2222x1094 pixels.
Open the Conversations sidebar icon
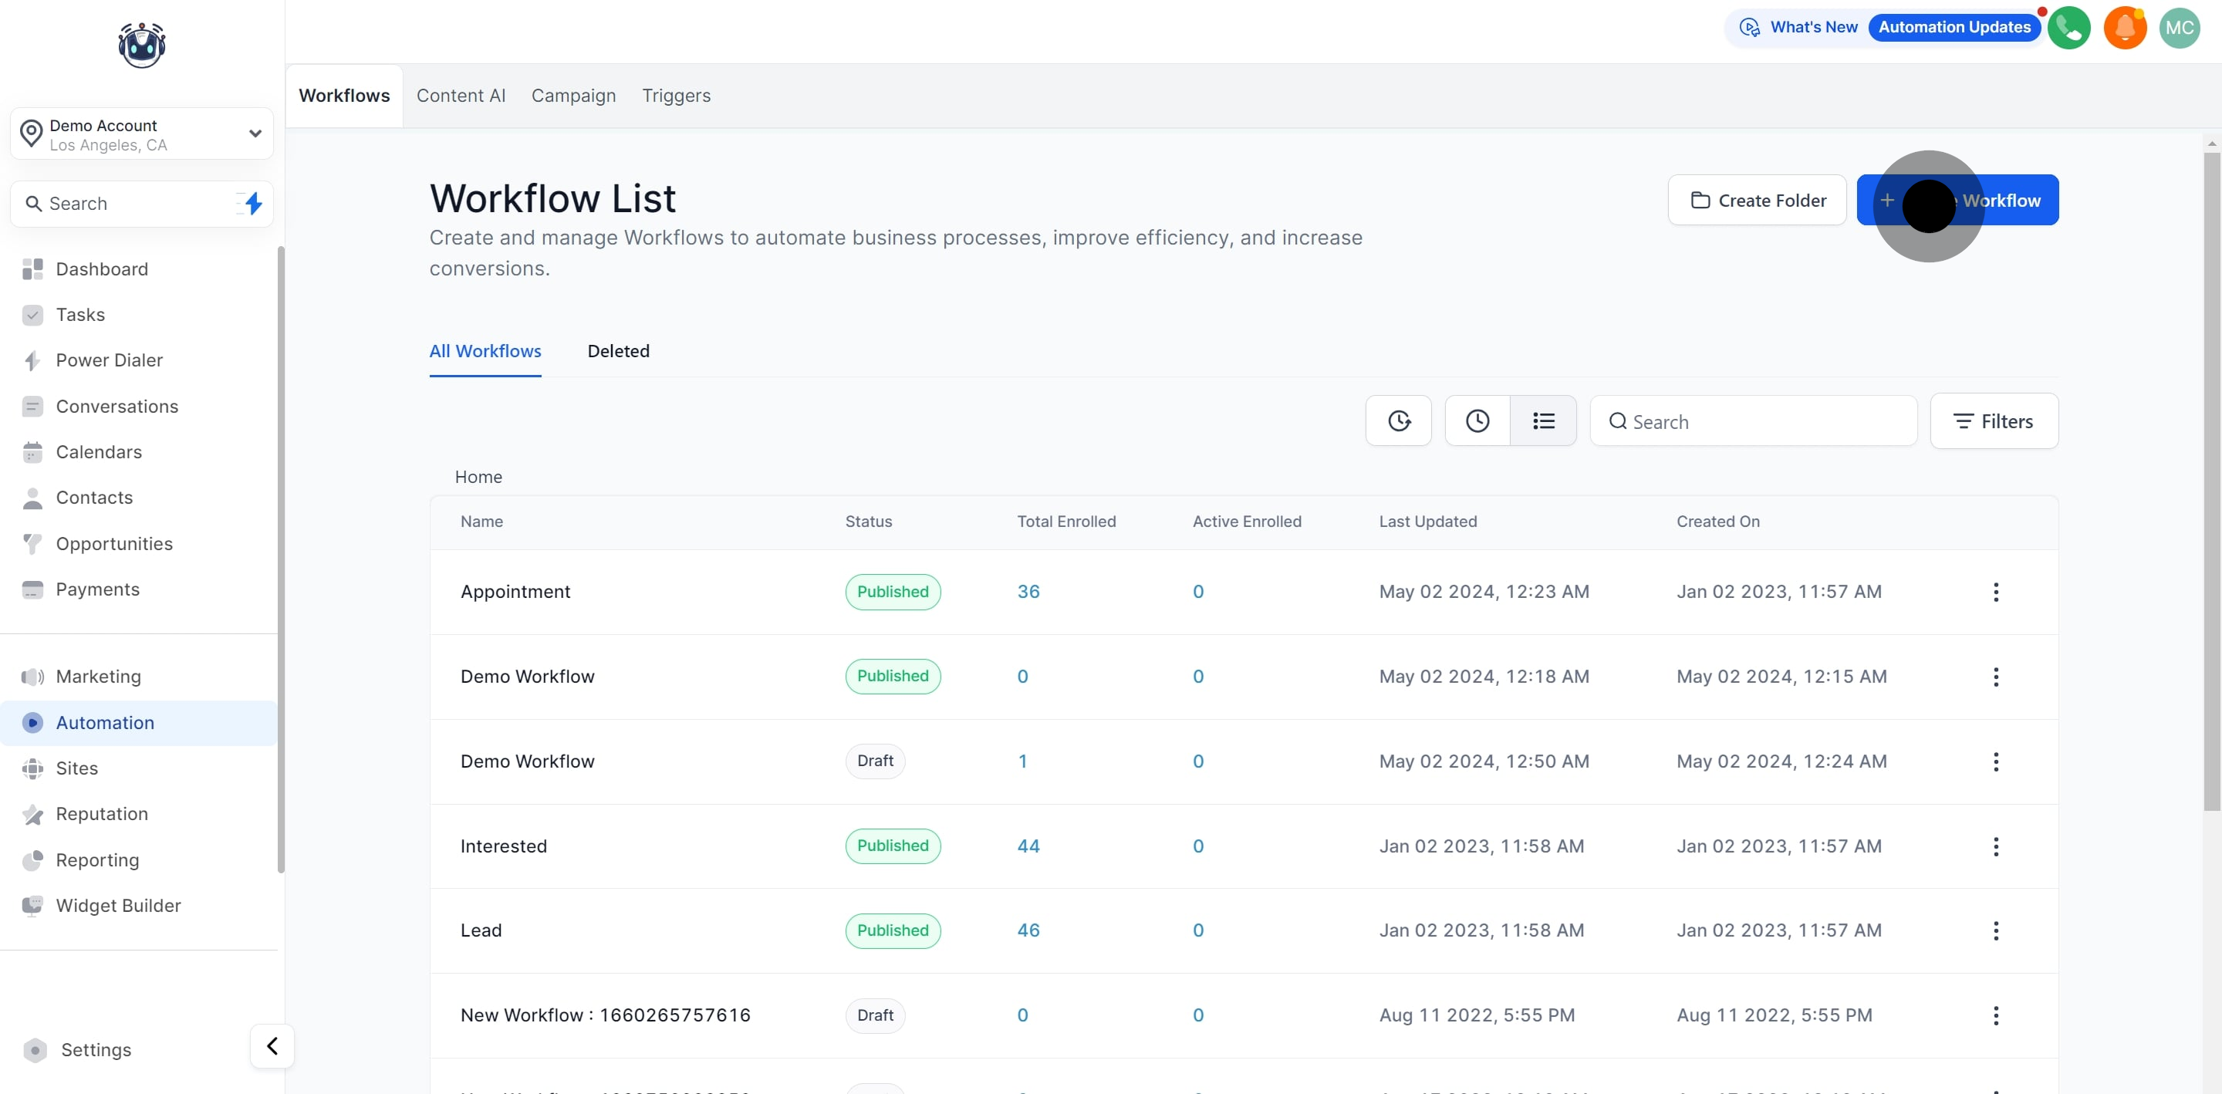(x=32, y=406)
